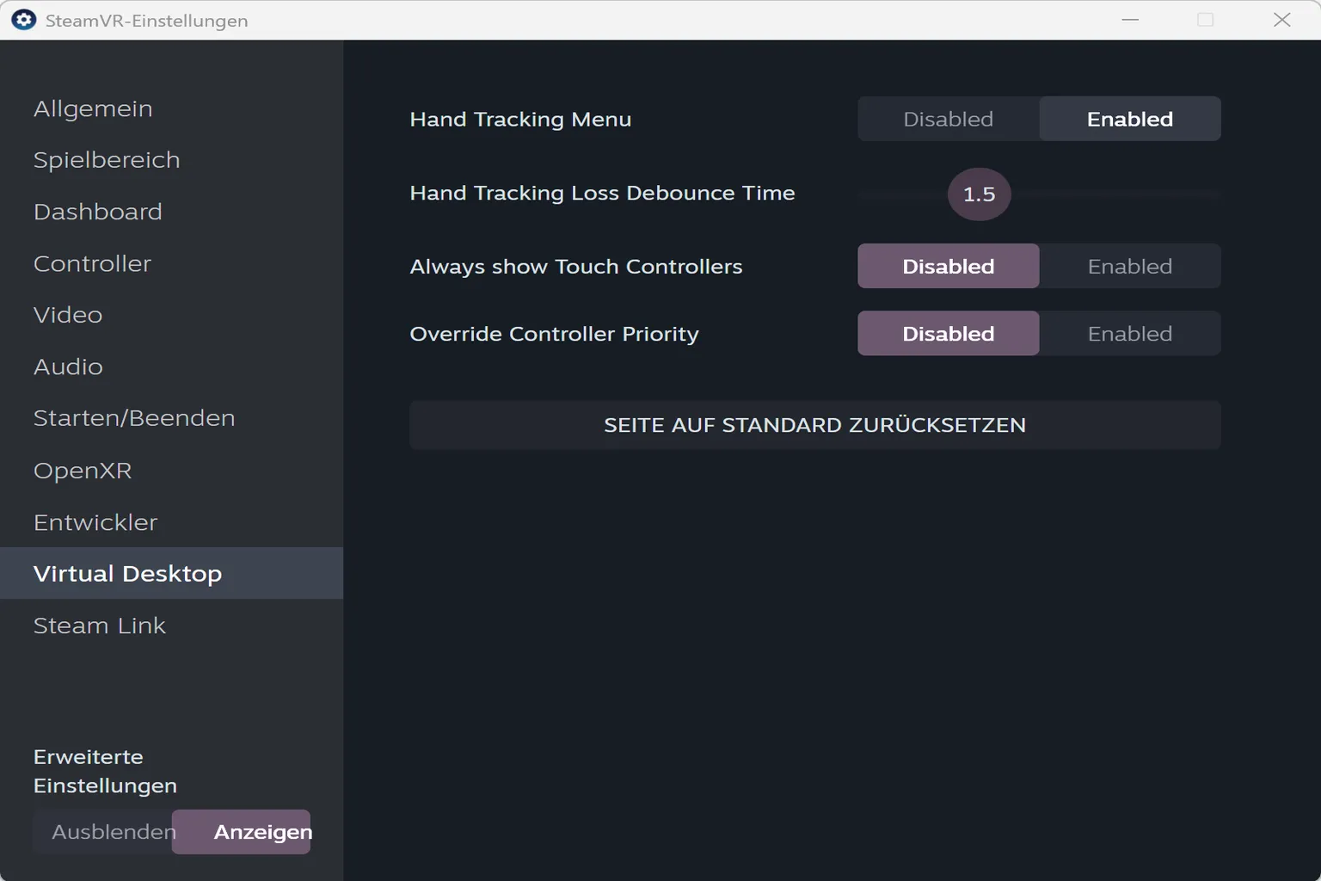Click the Erweiterte Einstellungen heading
The height and width of the screenshot is (881, 1321).
[105, 771]
